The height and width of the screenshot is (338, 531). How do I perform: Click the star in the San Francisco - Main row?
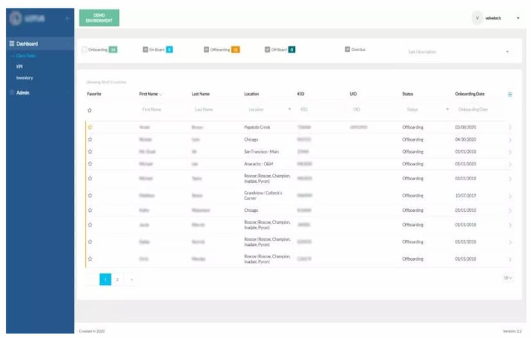(x=90, y=152)
